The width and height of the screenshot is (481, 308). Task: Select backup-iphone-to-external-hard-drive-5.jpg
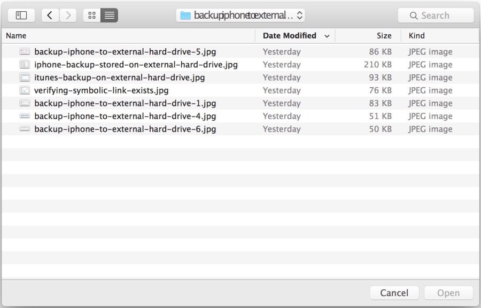point(124,51)
